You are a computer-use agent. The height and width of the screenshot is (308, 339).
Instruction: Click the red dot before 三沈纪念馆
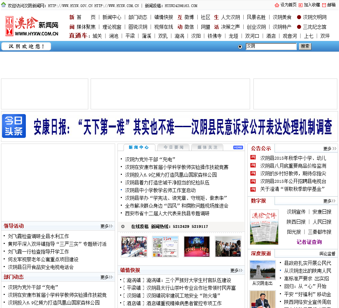299,27
